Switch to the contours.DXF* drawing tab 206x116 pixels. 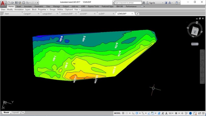[x=67, y=14]
